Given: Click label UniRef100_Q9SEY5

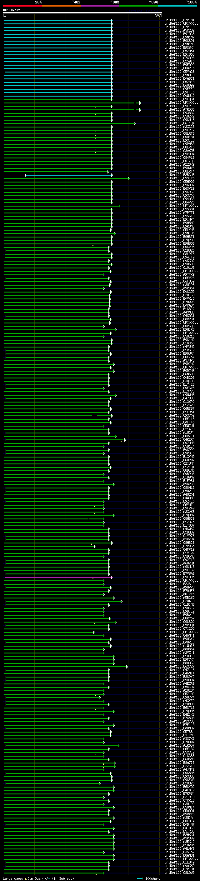Looking at the screenshot, I should coord(179,178).
